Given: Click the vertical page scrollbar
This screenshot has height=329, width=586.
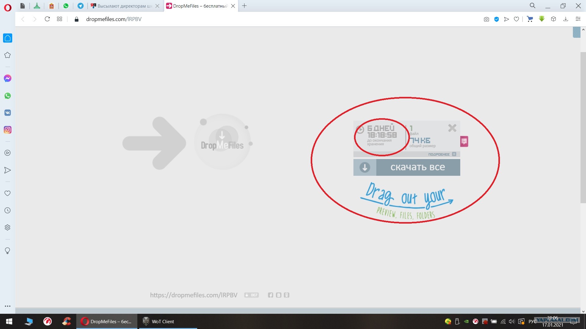Looking at the screenshot, I should [x=583, y=127].
